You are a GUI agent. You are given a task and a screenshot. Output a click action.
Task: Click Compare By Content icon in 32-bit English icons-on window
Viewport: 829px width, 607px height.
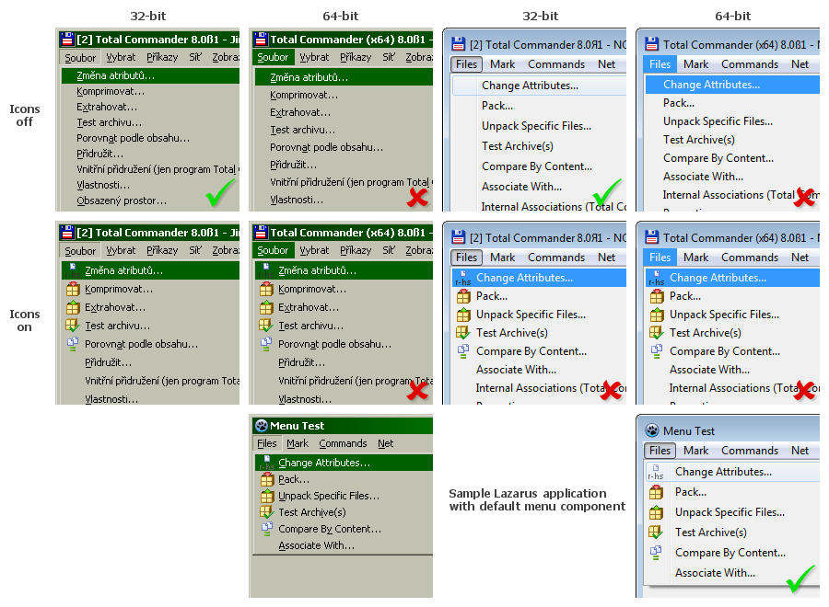[463, 351]
